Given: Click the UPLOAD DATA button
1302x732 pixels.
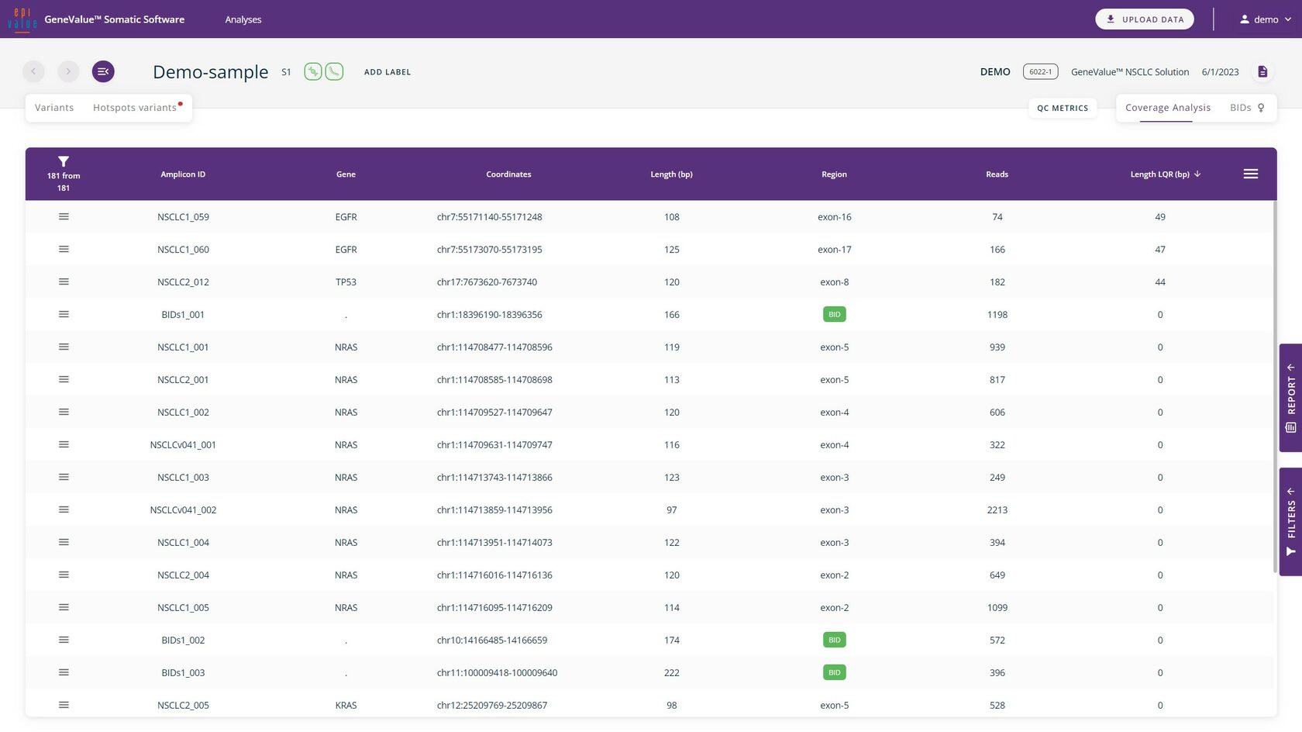Looking at the screenshot, I should pyautogui.click(x=1144, y=19).
